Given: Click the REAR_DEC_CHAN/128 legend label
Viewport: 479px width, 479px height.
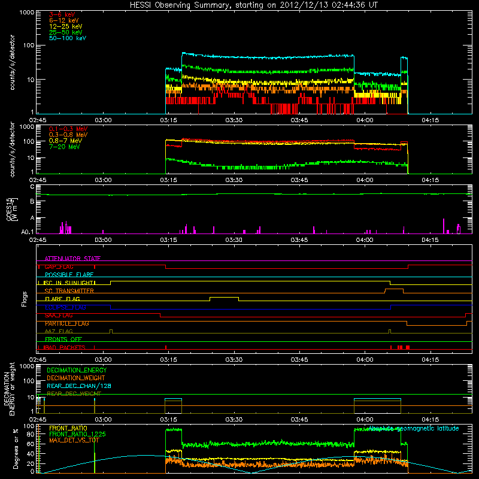Looking at the screenshot, I should (x=79, y=386).
